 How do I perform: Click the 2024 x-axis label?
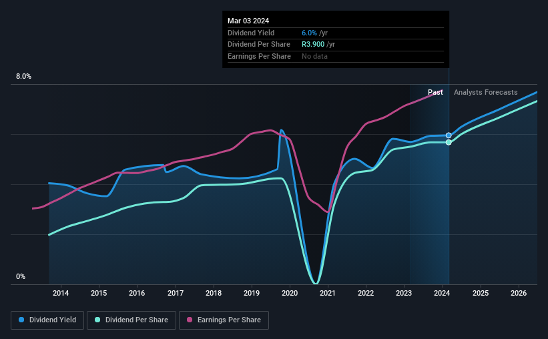point(442,293)
